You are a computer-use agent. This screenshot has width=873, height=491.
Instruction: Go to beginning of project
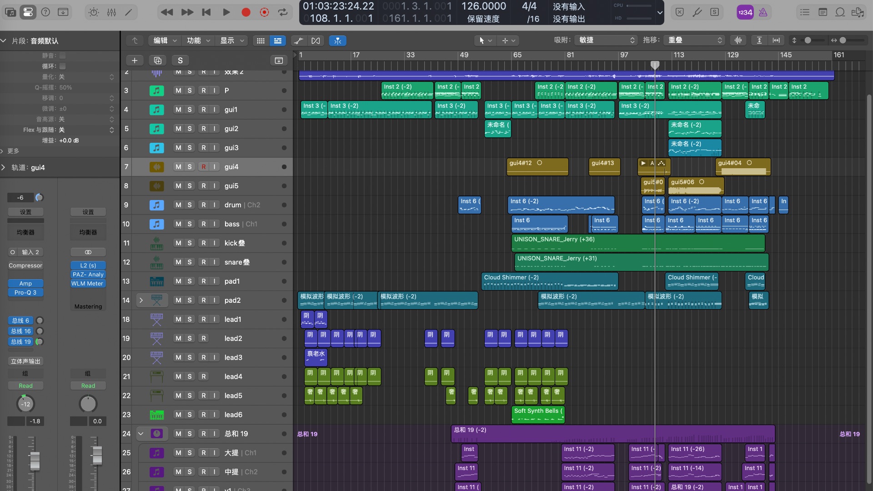206,12
